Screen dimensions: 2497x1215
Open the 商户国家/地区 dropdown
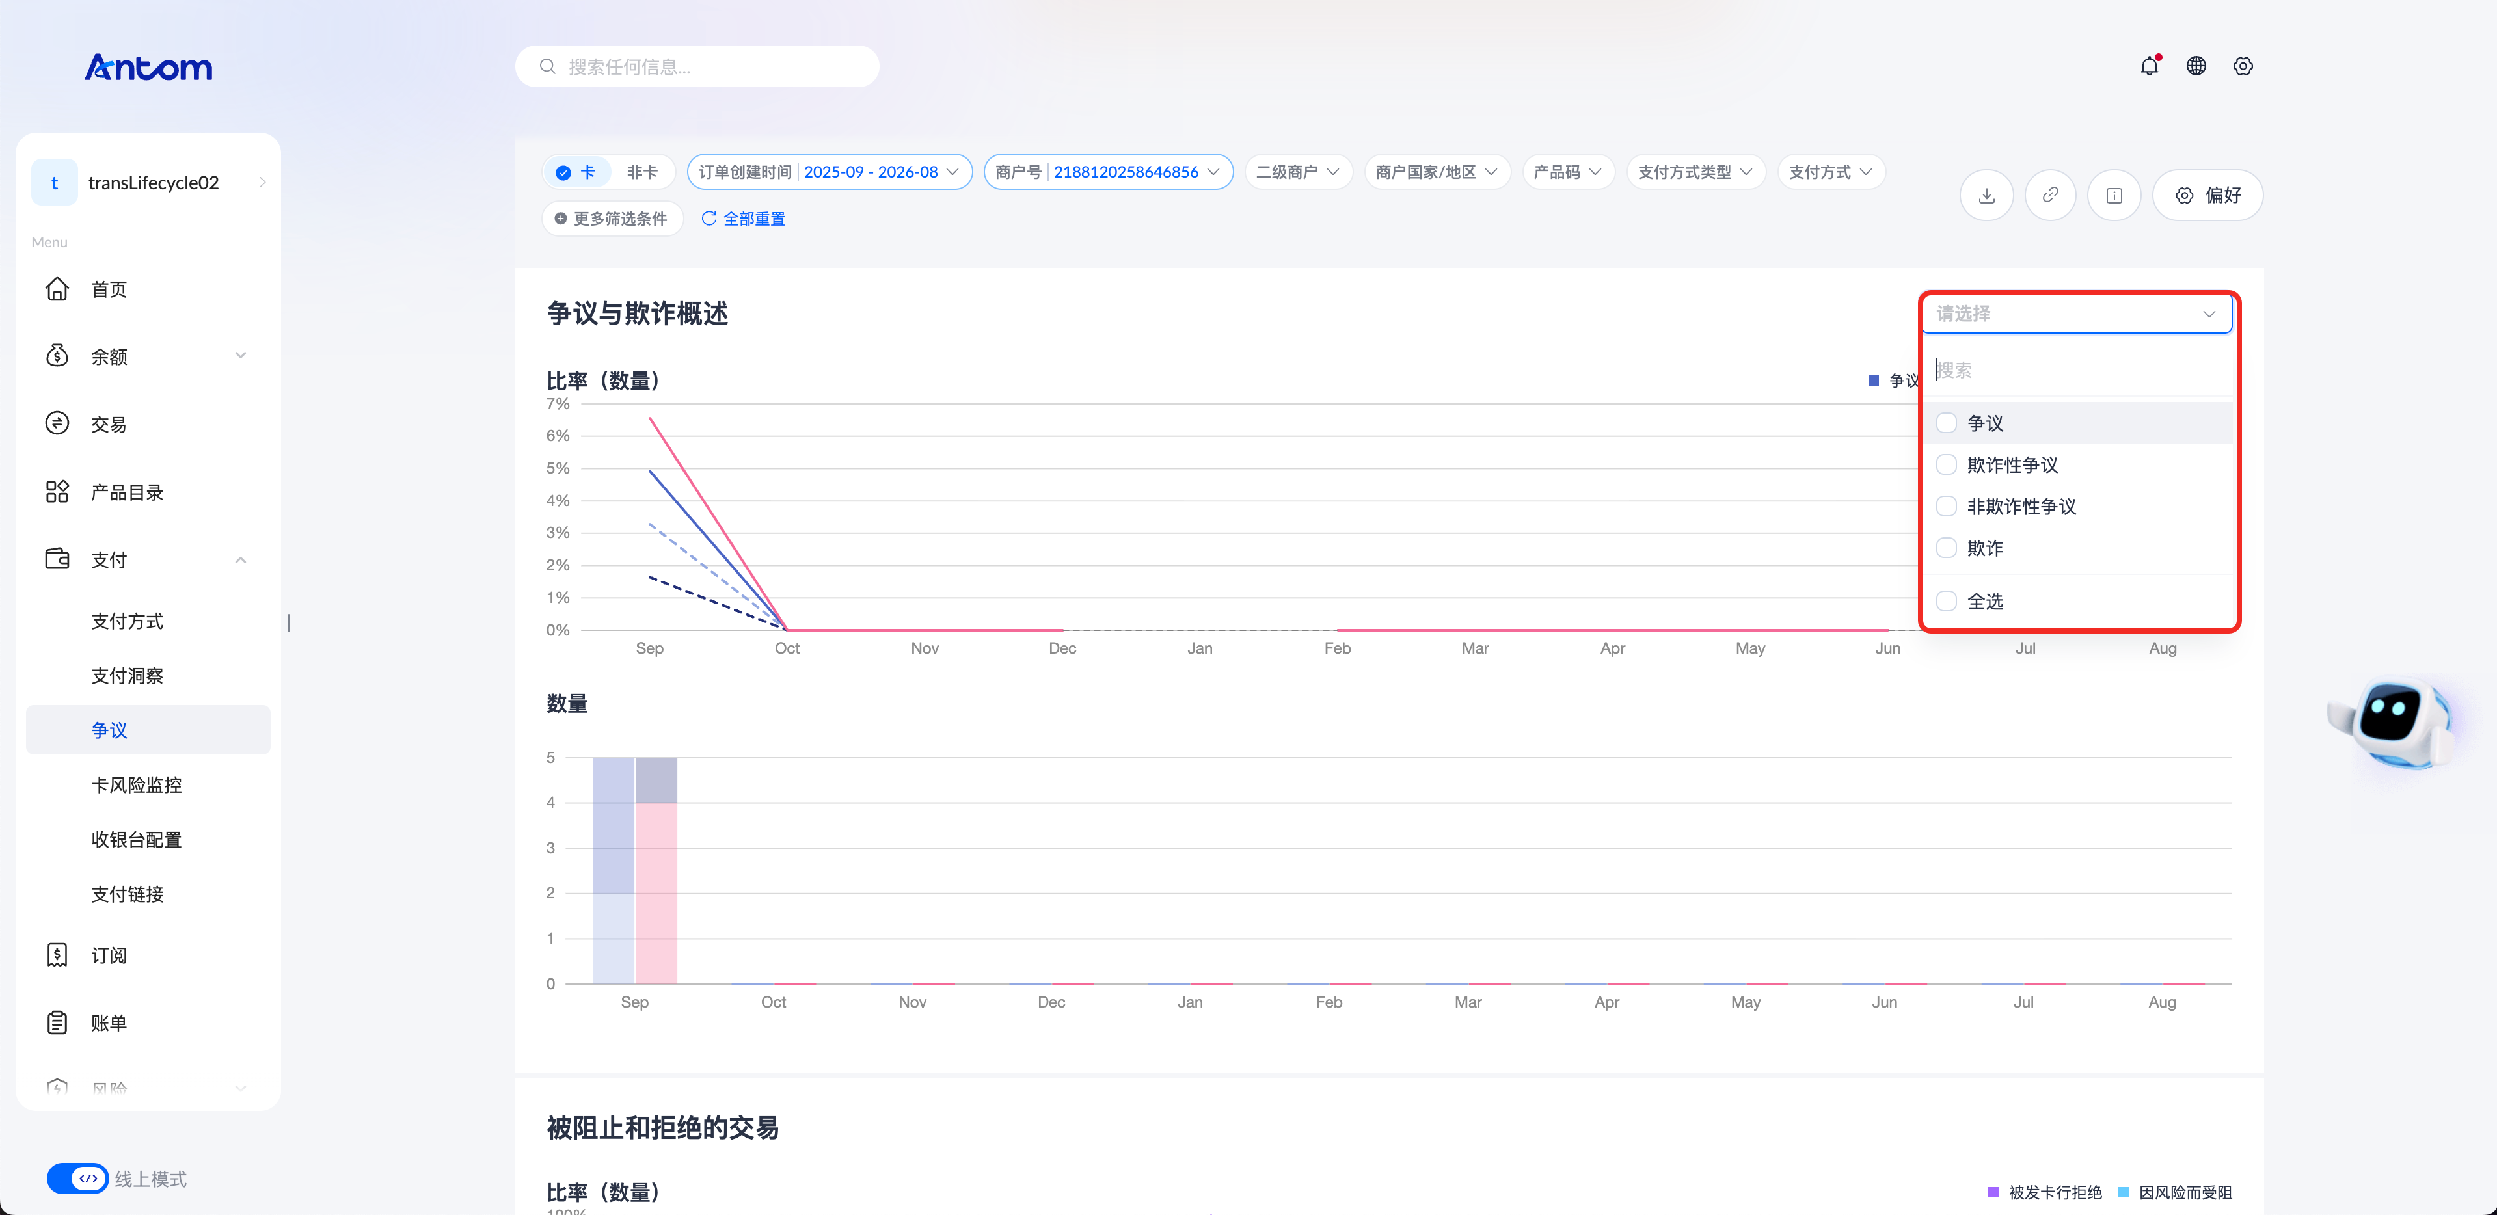pos(1437,172)
